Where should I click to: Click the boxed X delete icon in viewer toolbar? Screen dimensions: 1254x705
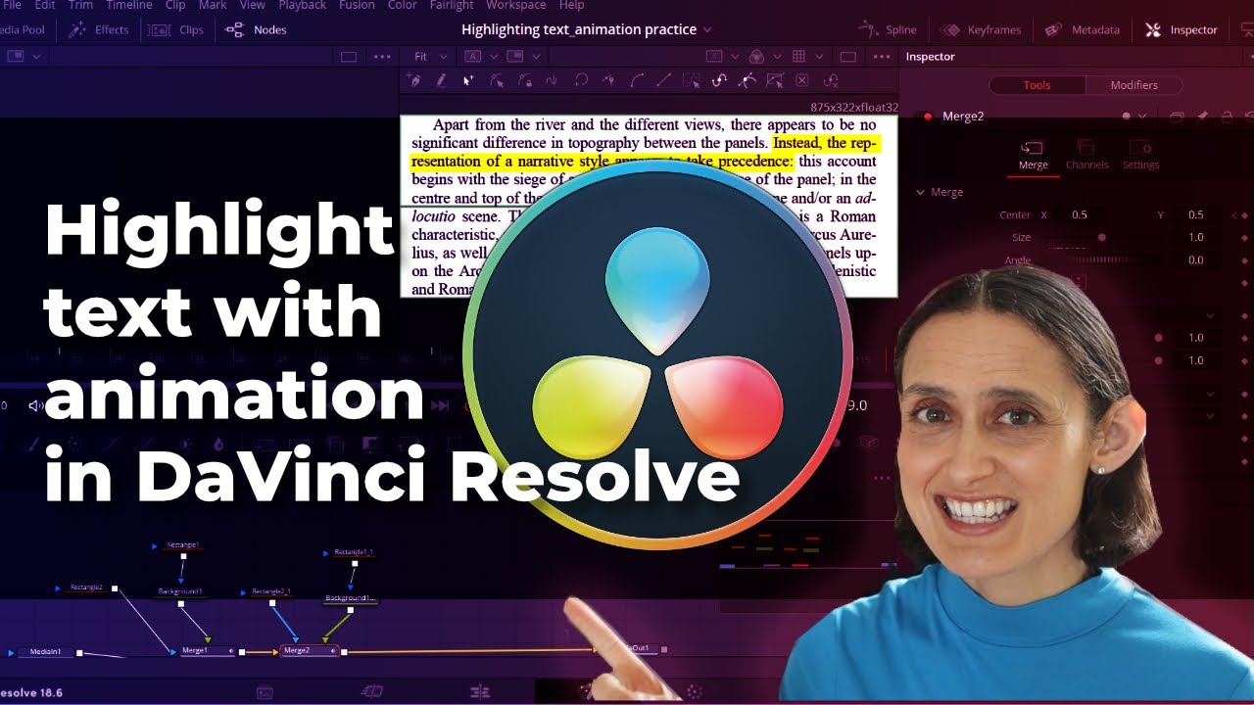tap(802, 80)
